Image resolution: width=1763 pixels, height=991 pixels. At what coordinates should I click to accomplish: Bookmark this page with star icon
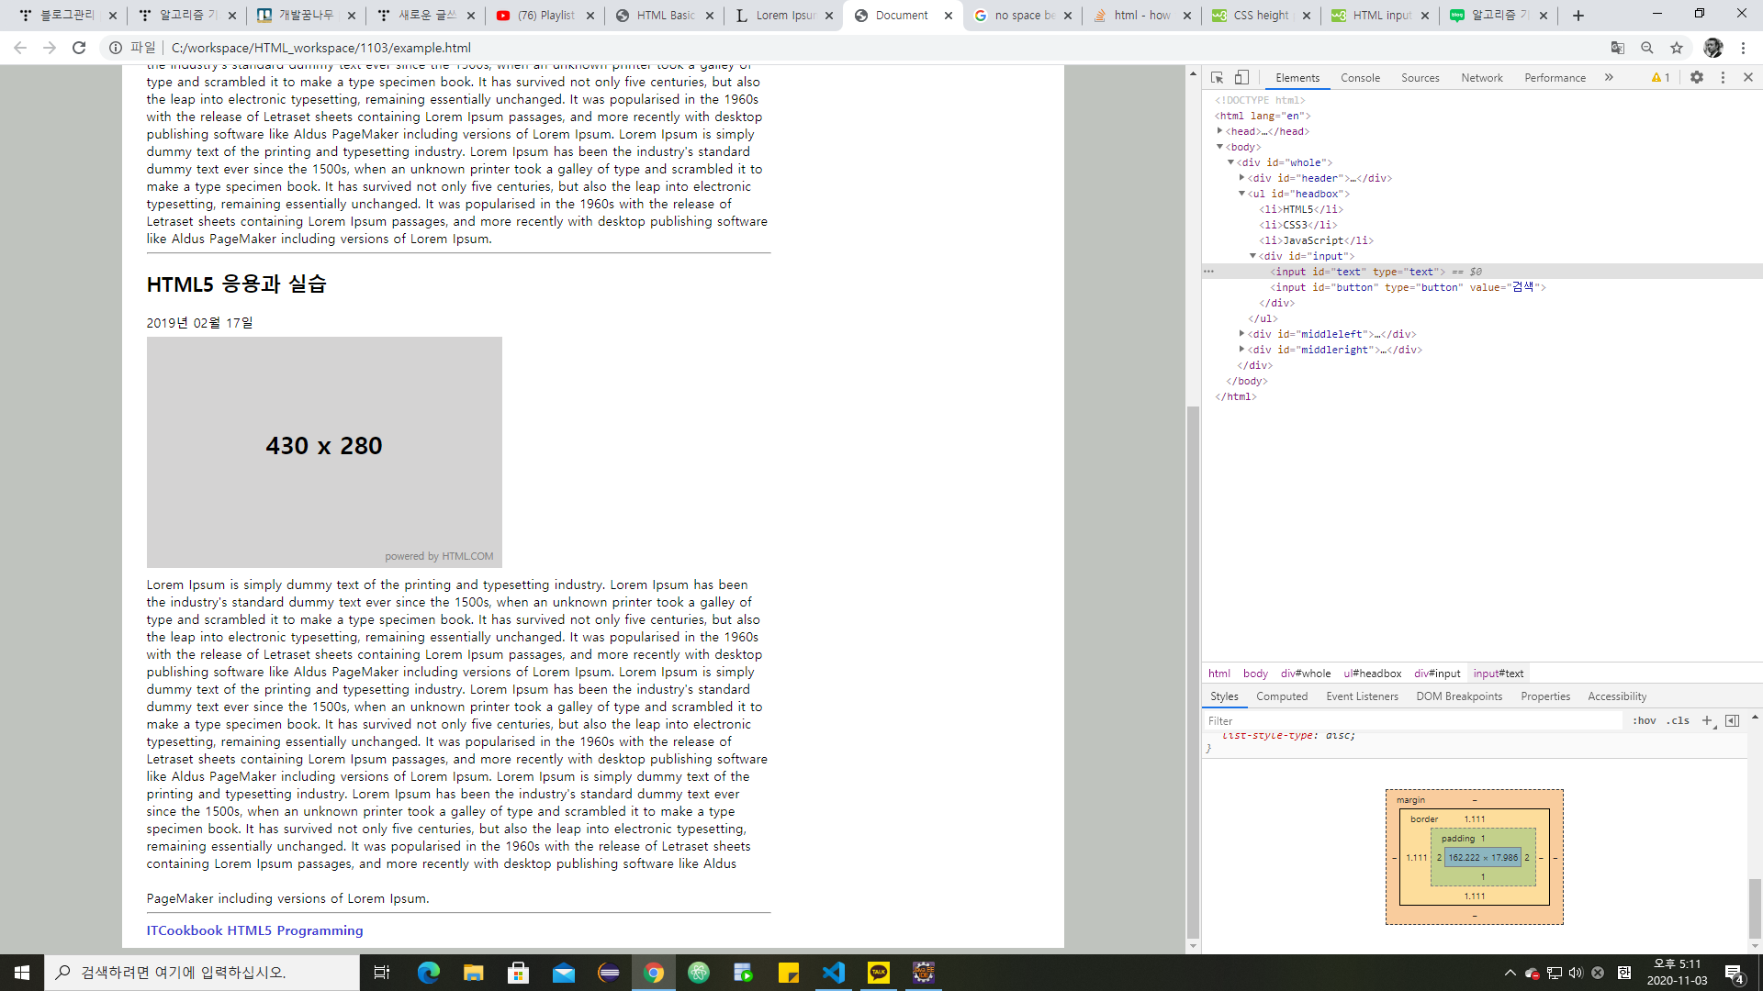pyautogui.click(x=1677, y=48)
